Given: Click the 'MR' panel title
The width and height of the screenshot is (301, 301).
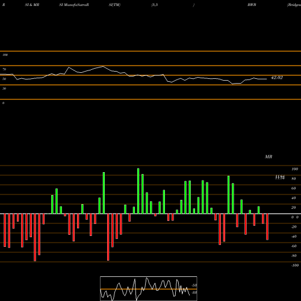Looking at the screenshot, I should [268, 157].
